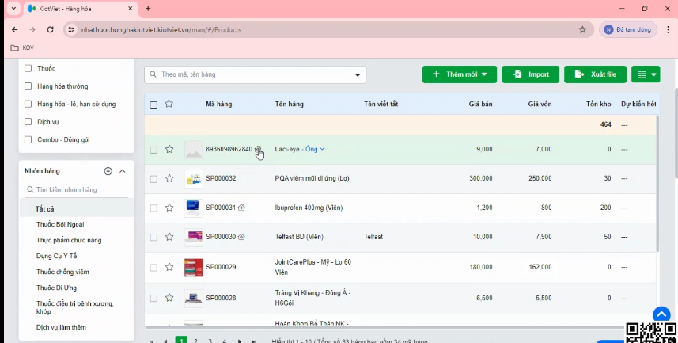Click the header star favorite filter icon
The image size is (678, 343).
169,104
